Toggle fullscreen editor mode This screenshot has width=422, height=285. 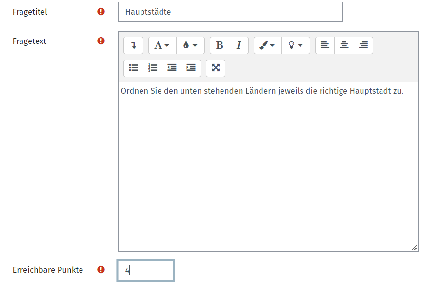coord(216,68)
